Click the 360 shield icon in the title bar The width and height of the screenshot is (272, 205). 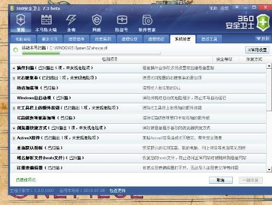point(12,8)
